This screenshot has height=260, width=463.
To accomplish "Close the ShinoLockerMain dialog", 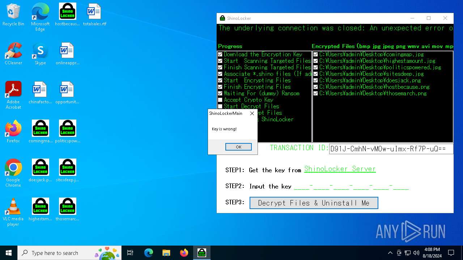I will coord(252,113).
